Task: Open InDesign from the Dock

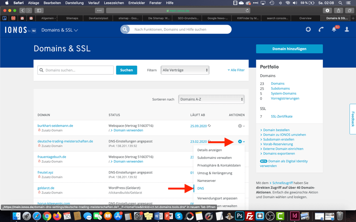Action: click(x=294, y=216)
